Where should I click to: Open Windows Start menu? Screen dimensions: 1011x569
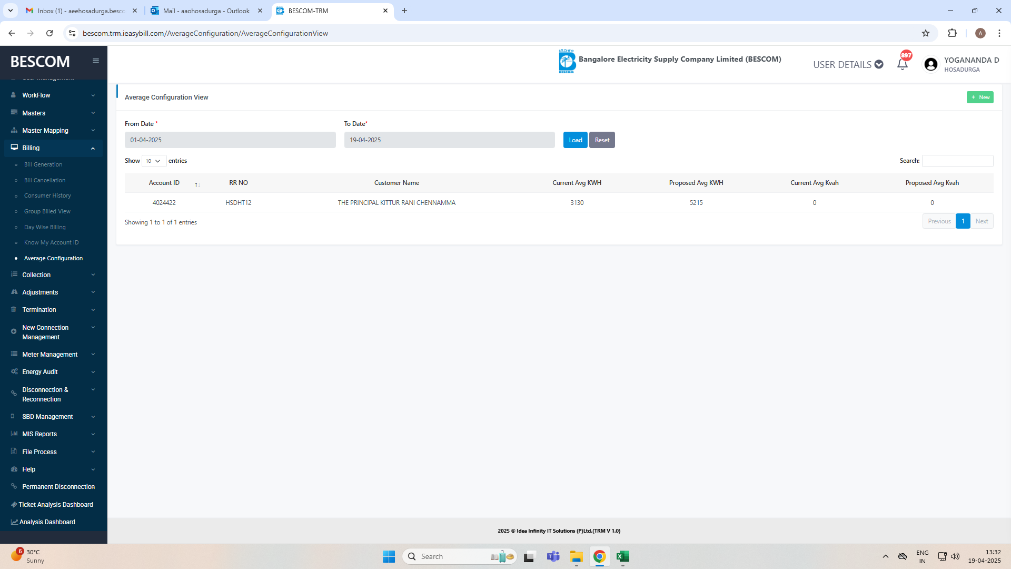389,556
